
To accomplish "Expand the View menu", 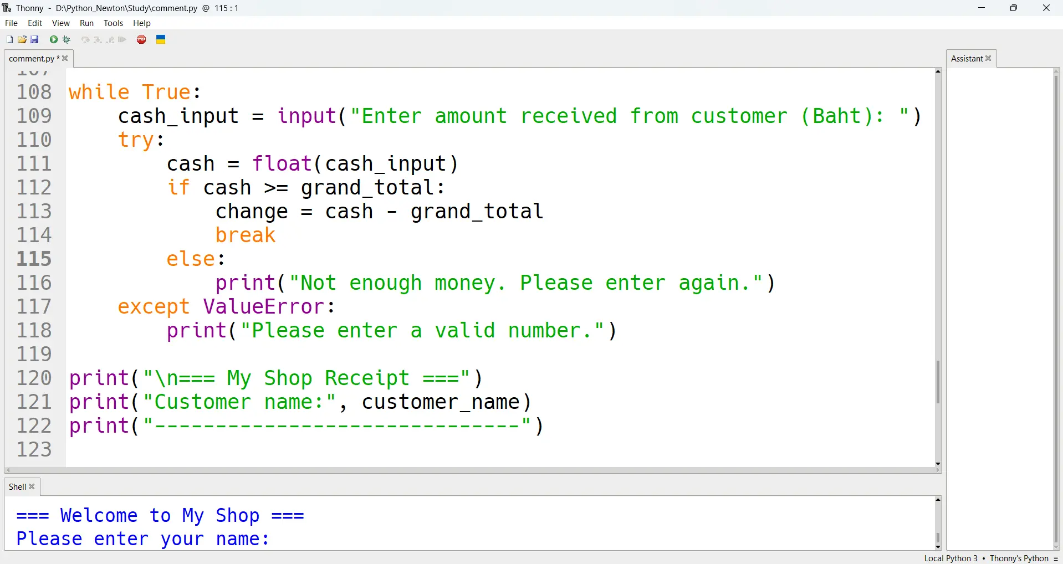I will click(60, 23).
